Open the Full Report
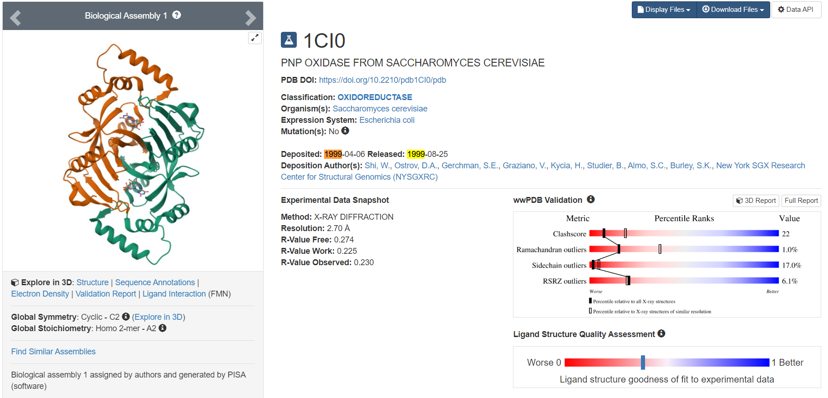This screenshot has height=398, width=828. (x=801, y=201)
